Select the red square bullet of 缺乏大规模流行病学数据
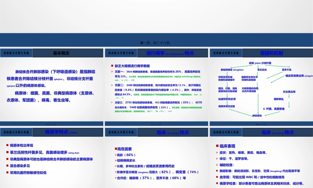 (112, 66)
